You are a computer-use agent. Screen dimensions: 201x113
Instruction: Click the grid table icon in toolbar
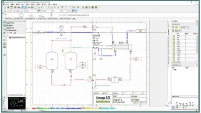tap(32, 7)
